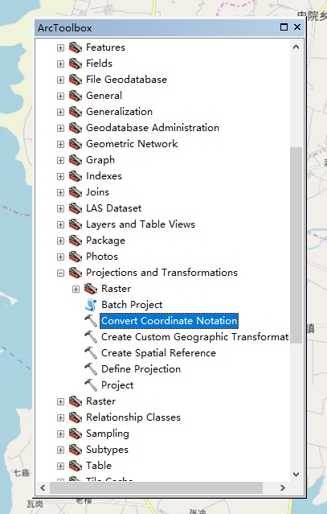Click the LAS Dataset toolset icon

pyautogui.click(x=76, y=208)
